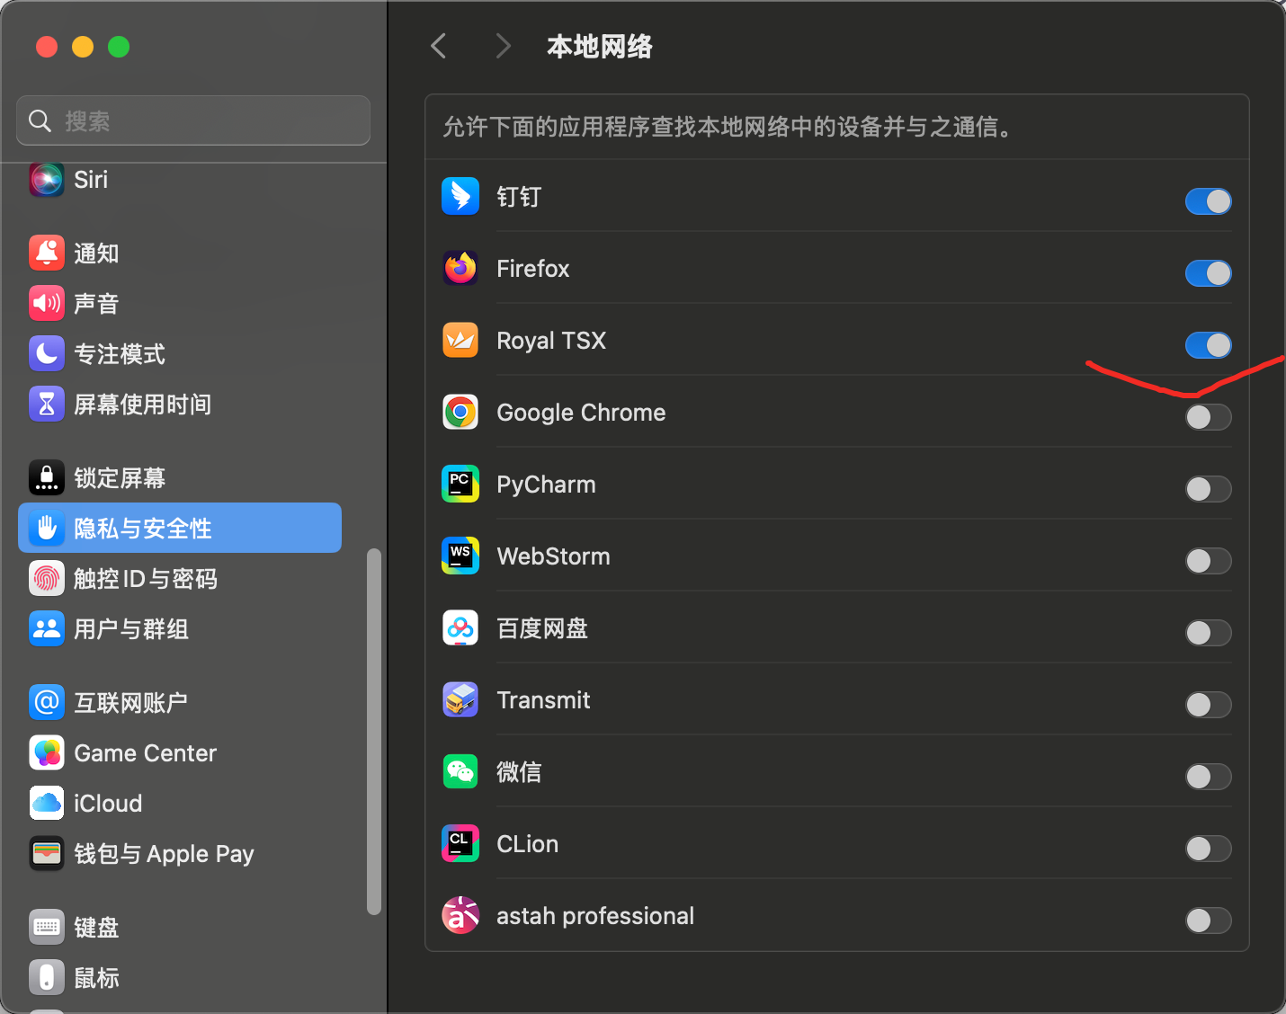Click the sidebar vertical scrollbar
Image resolution: width=1286 pixels, height=1014 pixels.
(x=374, y=732)
